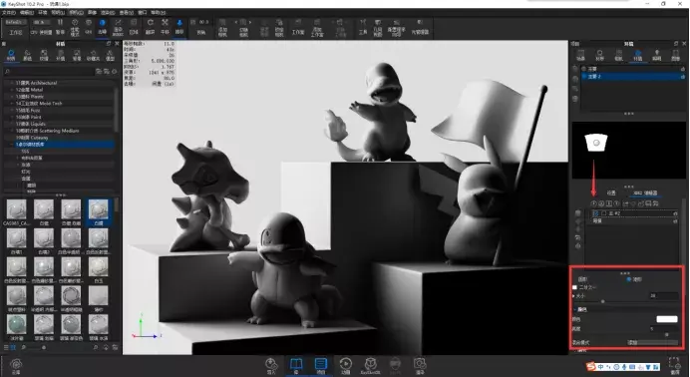Image resolution: width=690 pixels, height=377 pixels.
Task: Toggle Performance Mode in ribbon
Action: pyautogui.click(x=75, y=27)
